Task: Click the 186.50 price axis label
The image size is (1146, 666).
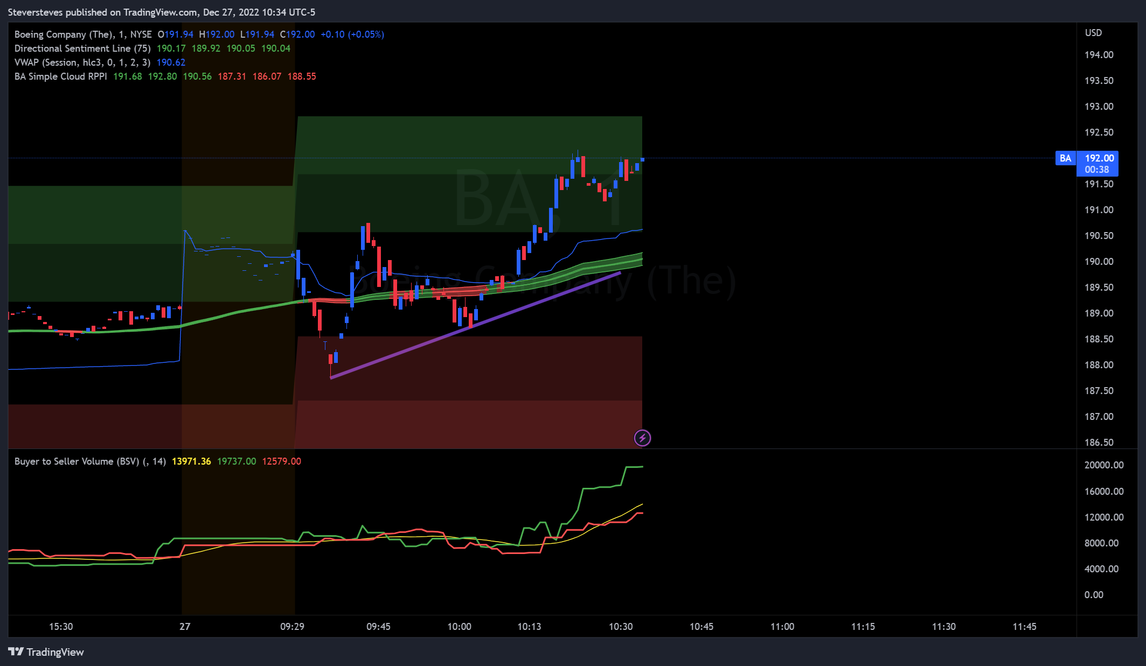Action: coord(1099,443)
